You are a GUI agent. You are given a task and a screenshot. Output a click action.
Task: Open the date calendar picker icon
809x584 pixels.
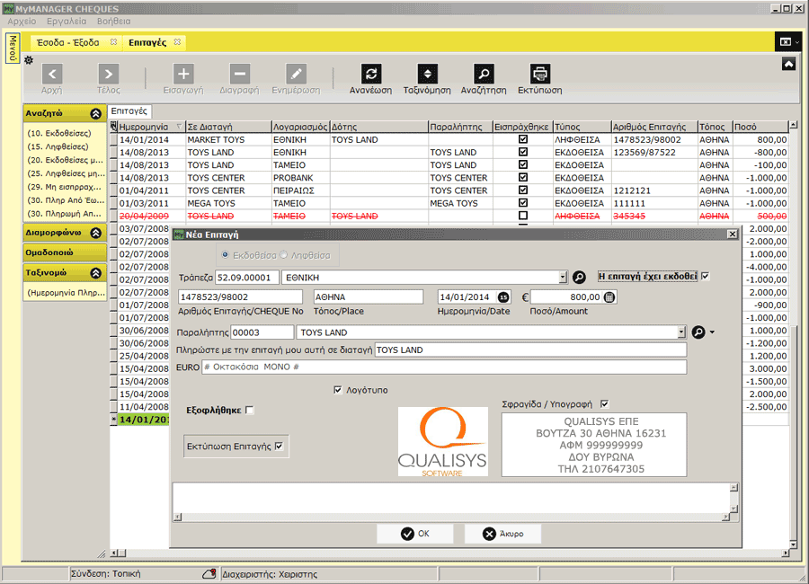point(503,297)
